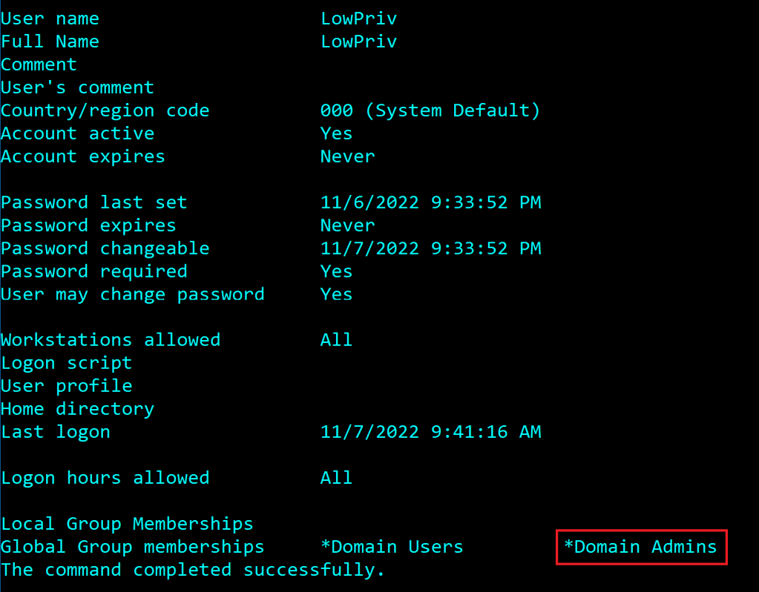The width and height of the screenshot is (759, 592).
Task: Click the Account active Yes value
Action: pyautogui.click(x=336, y=133)
